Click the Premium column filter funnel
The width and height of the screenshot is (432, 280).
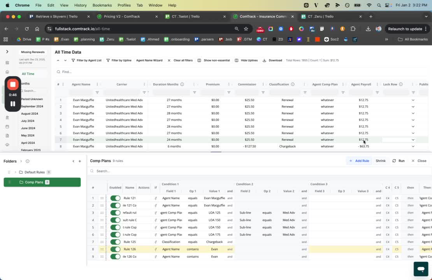pyautogui.click(x=229, y=93)
